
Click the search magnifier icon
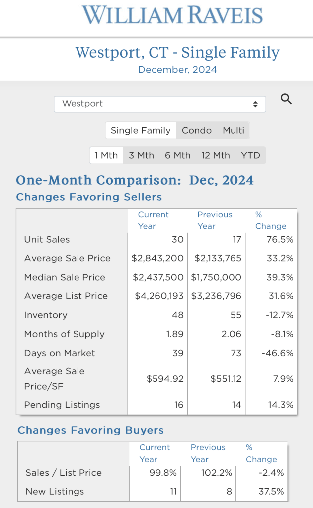[286, 99]
